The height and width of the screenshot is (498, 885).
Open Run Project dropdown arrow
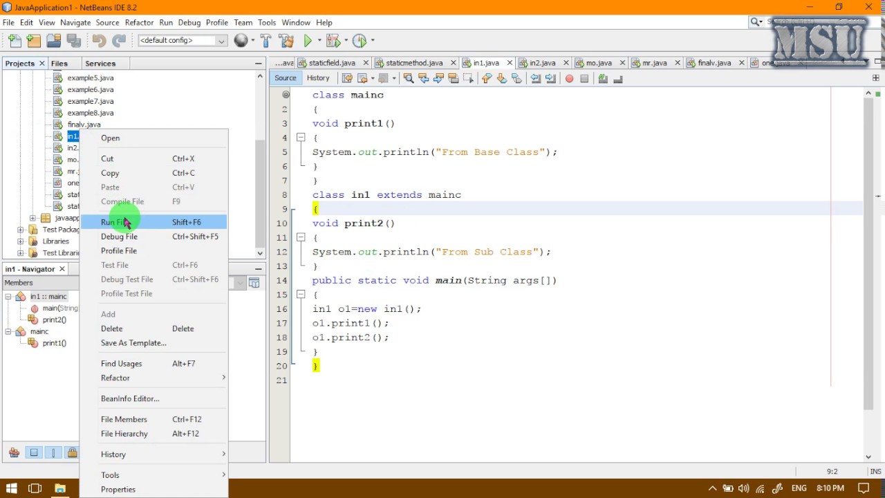coord(319,41)
